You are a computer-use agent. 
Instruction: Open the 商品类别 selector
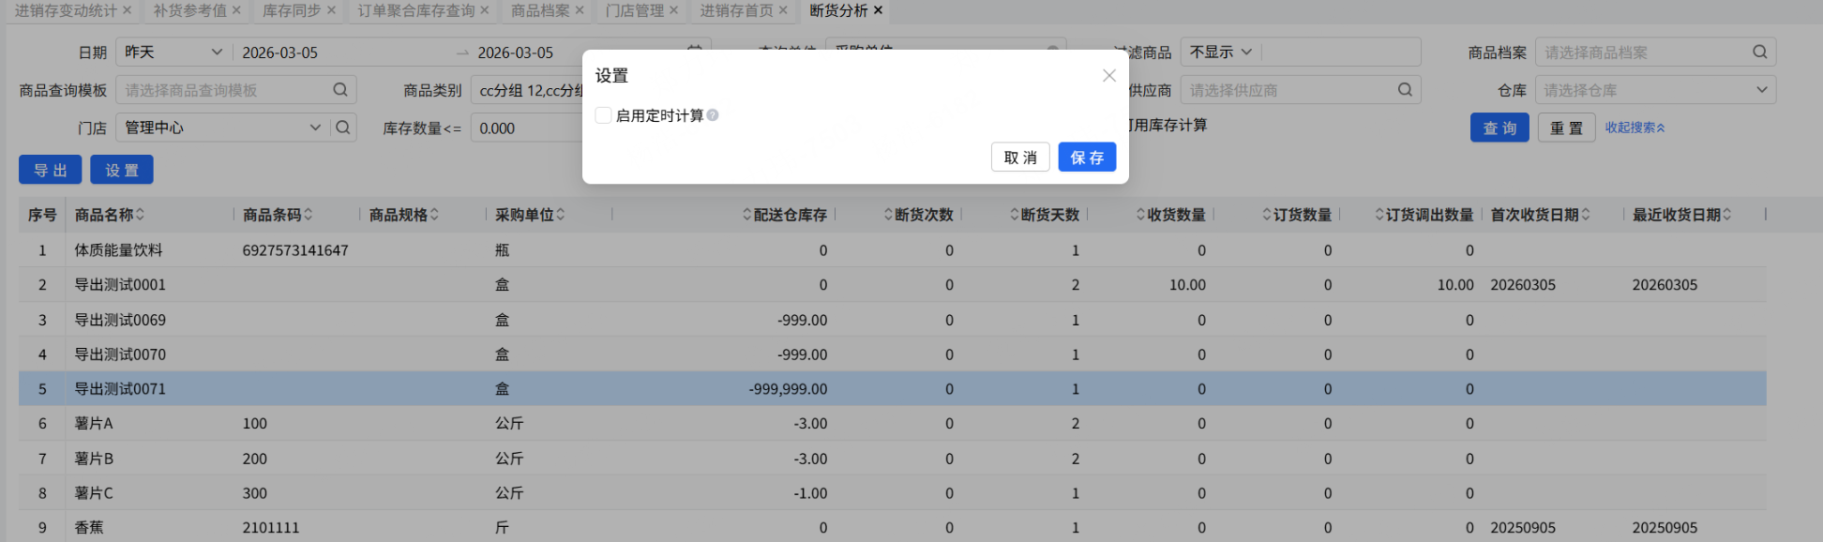click(x=528, y=90)
